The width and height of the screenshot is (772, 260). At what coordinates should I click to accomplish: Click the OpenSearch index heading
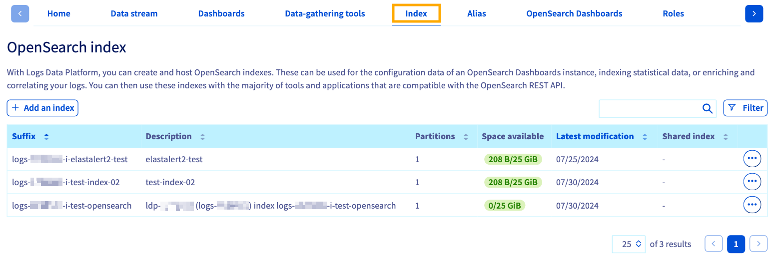pyautogui.click(x=66, y=47)
